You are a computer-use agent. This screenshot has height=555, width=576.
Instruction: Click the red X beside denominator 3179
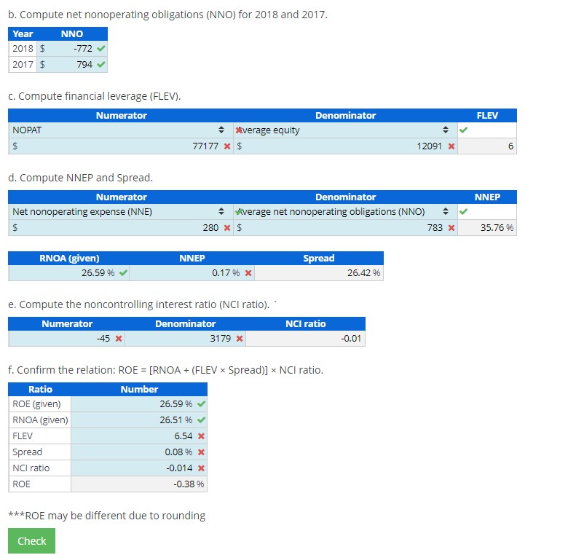click(240, 338)
